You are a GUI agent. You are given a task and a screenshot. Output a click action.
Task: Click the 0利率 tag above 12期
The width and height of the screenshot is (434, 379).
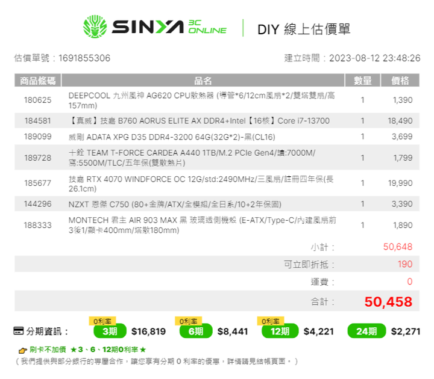(271, 321)
